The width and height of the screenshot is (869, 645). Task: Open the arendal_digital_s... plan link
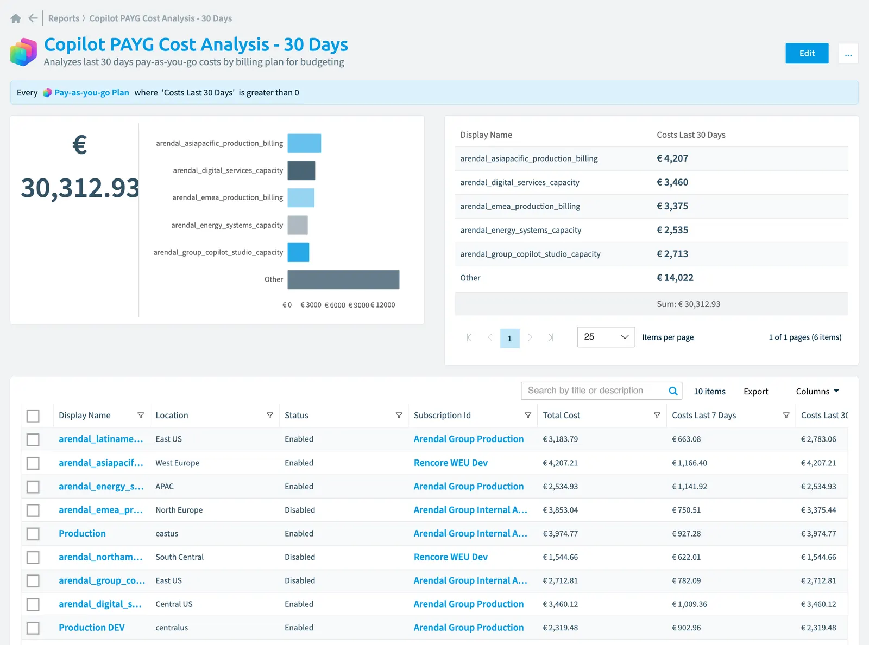tap(100, 604)
